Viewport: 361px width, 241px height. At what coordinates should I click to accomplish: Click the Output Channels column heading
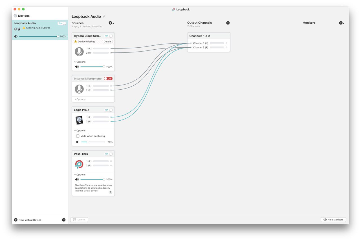coord(199,23)
